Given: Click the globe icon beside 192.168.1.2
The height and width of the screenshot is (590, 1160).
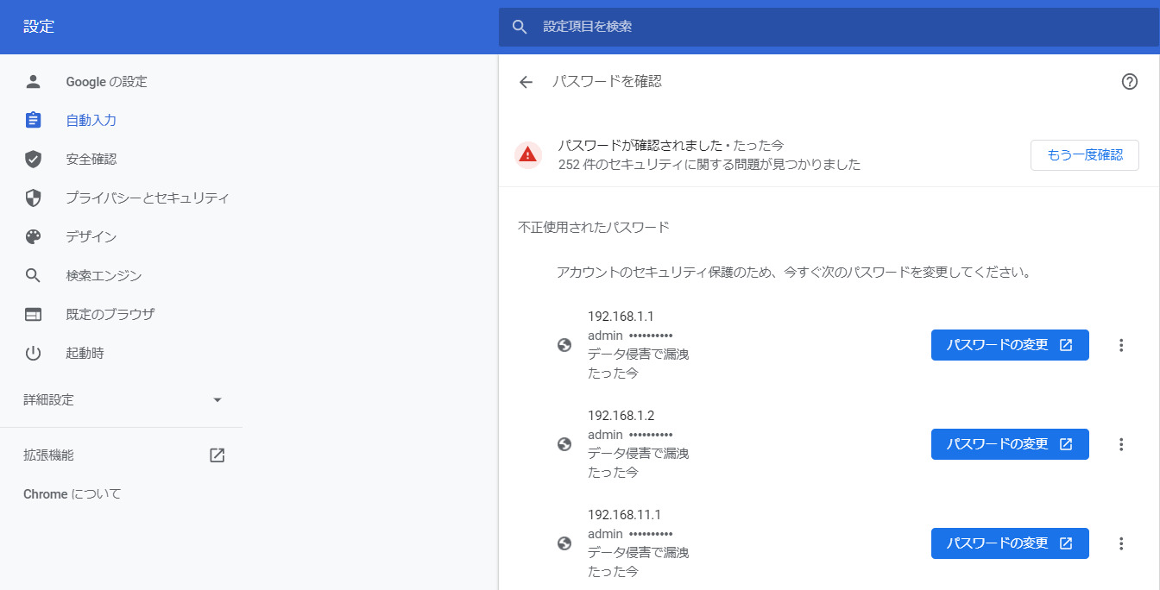Looking at the screenshot, I should coord(564,444).
